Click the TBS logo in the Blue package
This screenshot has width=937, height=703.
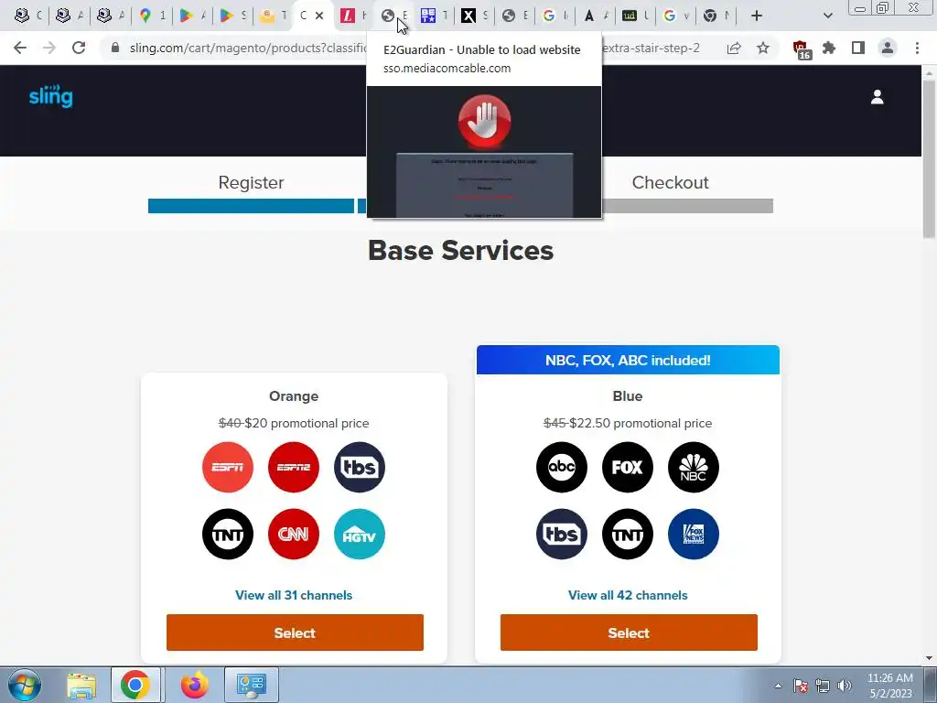[562, 534]
